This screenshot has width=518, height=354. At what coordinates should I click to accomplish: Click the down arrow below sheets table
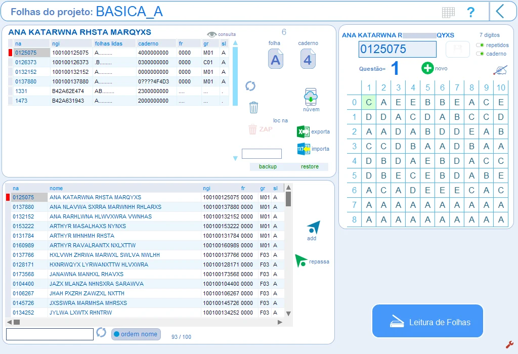235,158
